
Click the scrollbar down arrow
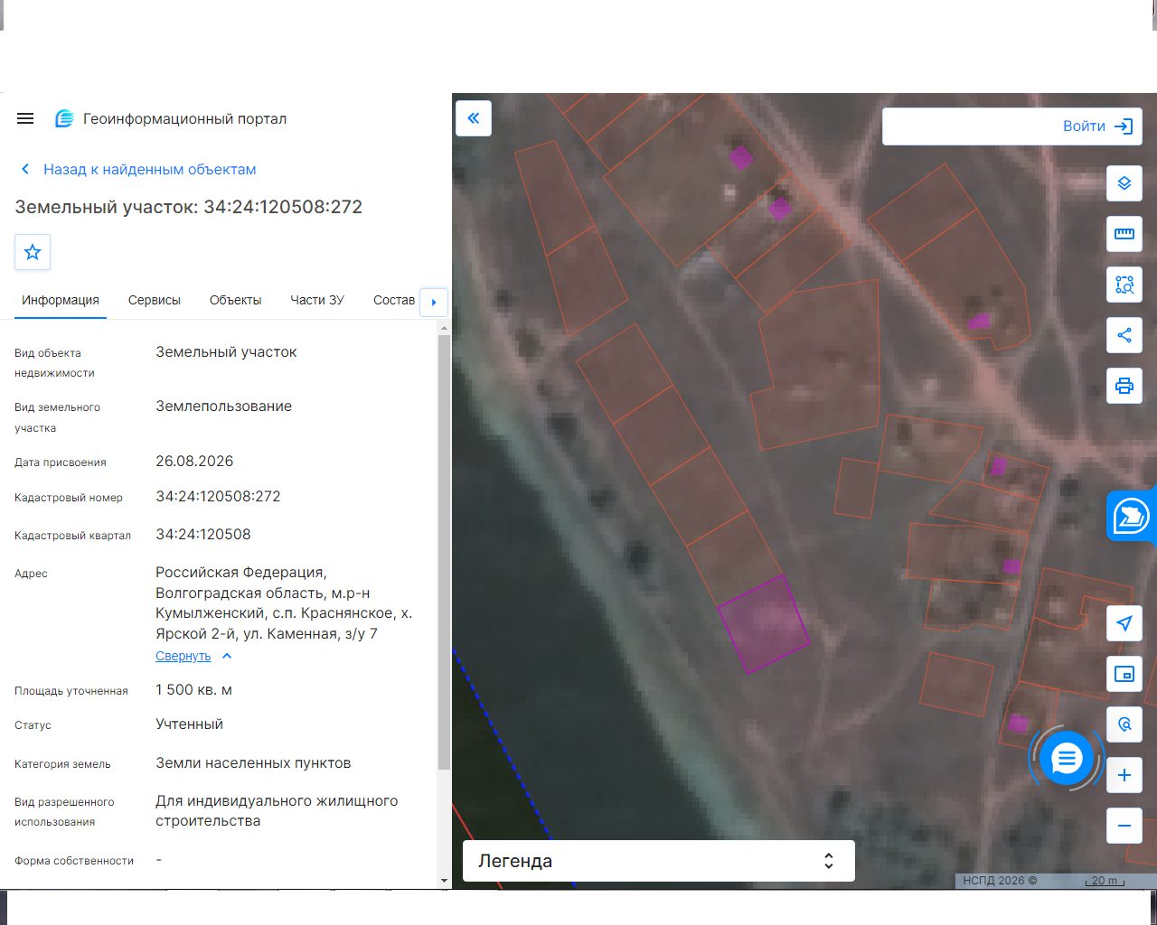444,881
